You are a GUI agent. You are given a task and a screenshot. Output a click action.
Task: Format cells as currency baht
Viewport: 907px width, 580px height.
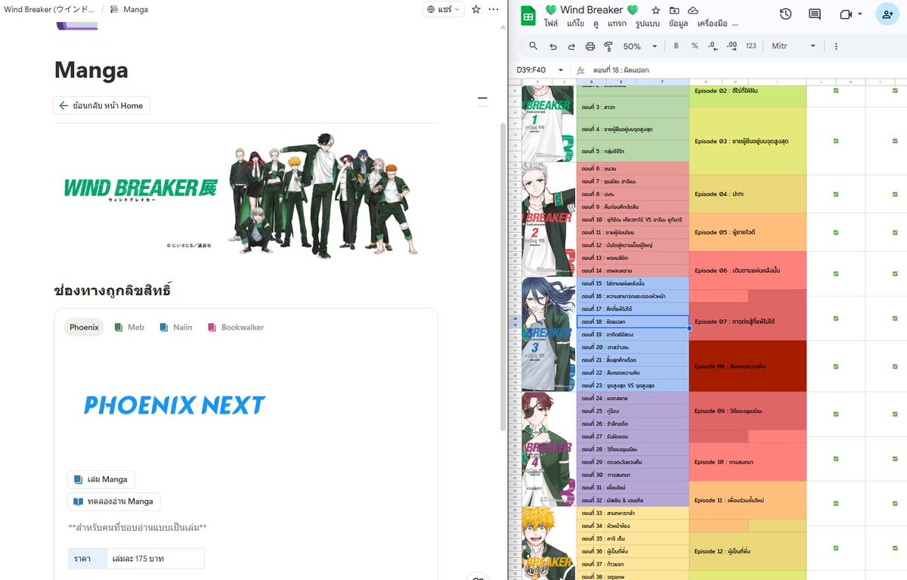pos(676,46)
